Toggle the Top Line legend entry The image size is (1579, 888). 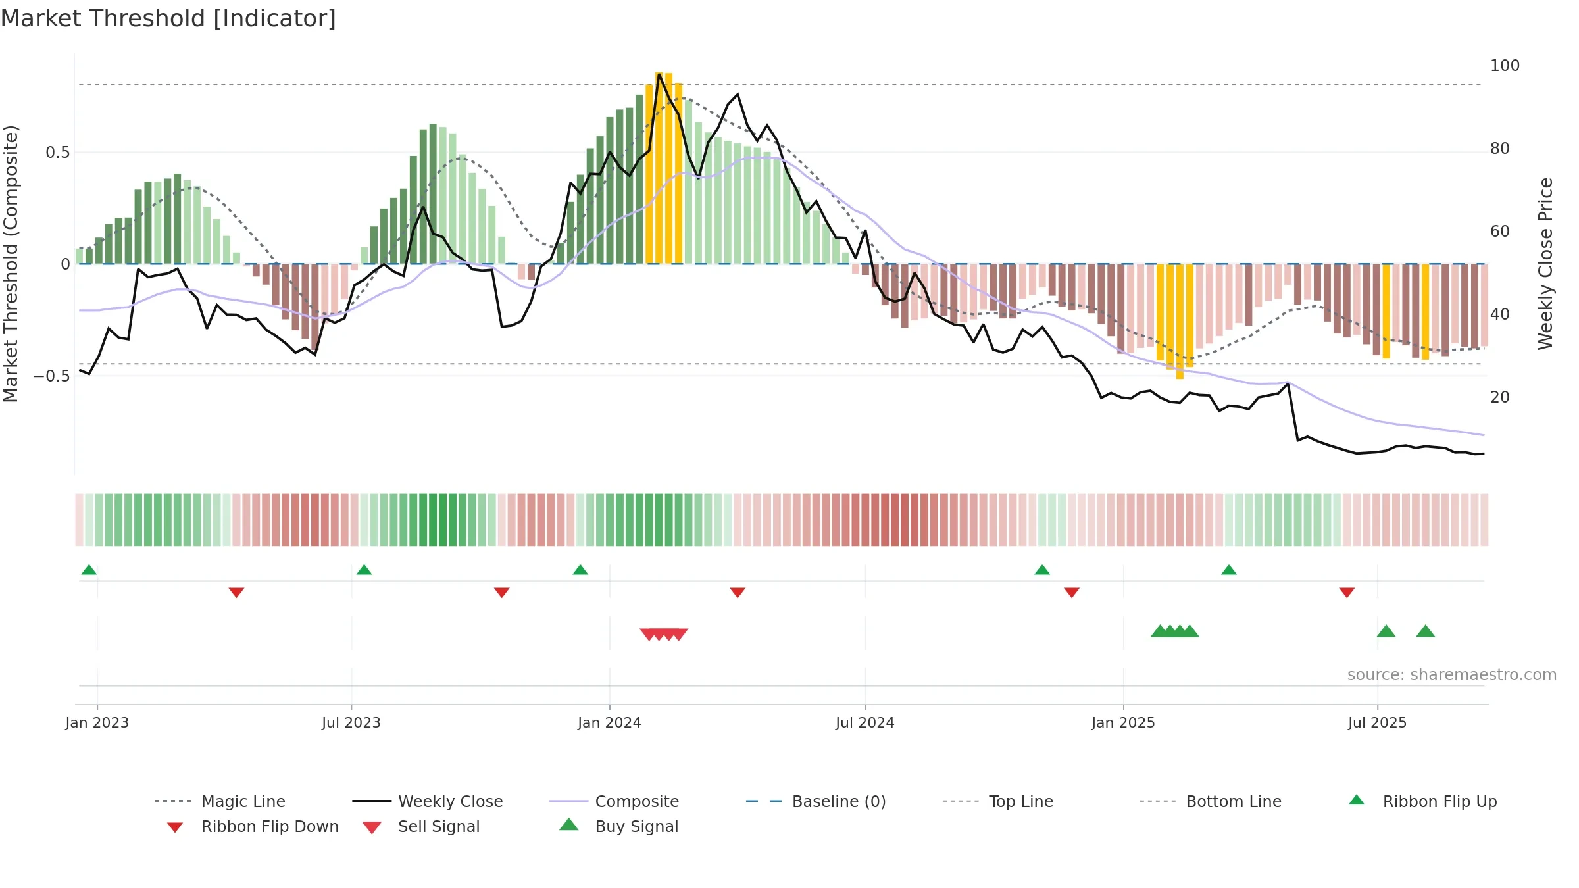tap(997, 801)
